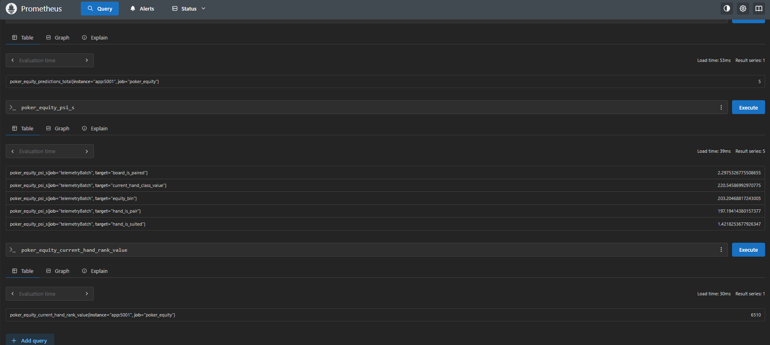This screenshot has height=345, width=770.
Task: Click the Prometheus logo icon
Action: (11, 9)
